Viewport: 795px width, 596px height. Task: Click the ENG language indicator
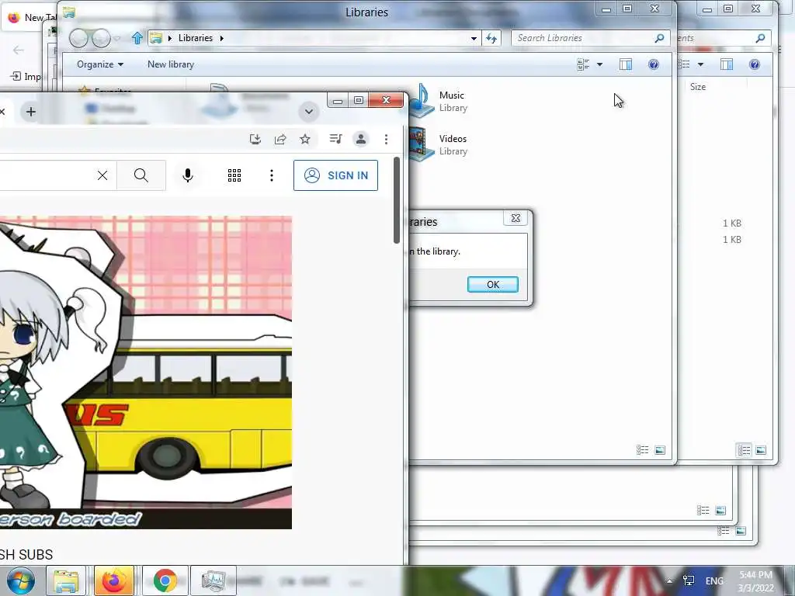714,580
